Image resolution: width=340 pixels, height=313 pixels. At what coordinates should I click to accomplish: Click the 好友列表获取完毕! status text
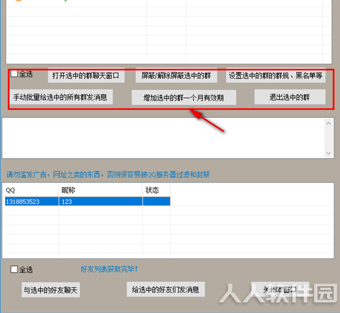click(109, 269)
